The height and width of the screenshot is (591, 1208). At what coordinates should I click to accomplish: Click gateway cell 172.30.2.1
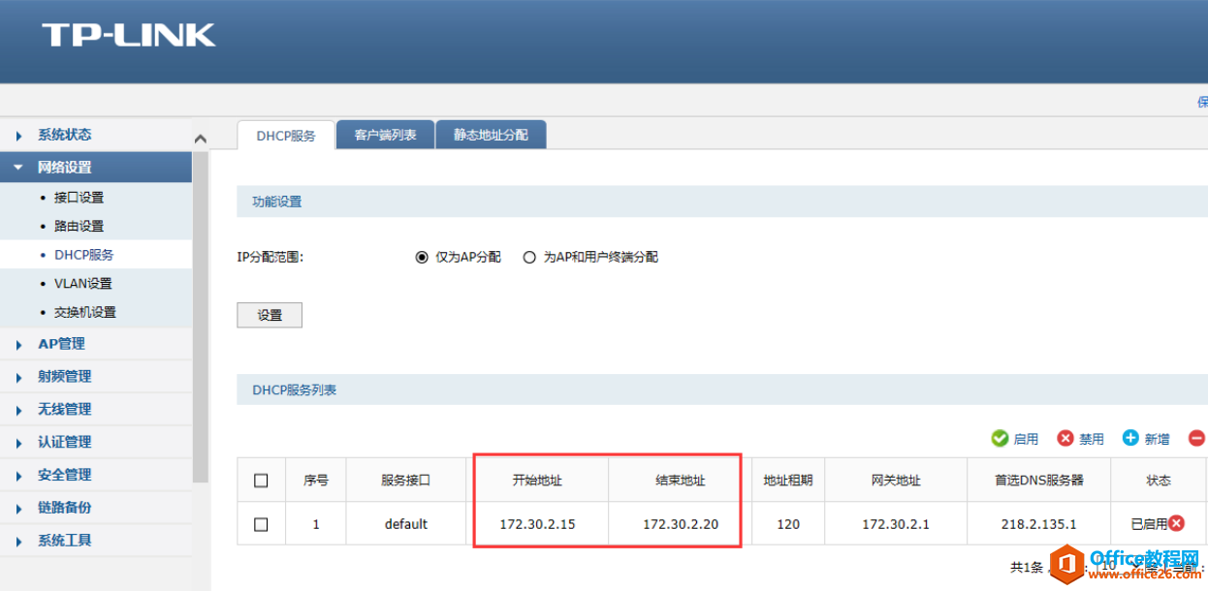coord(896,524)
